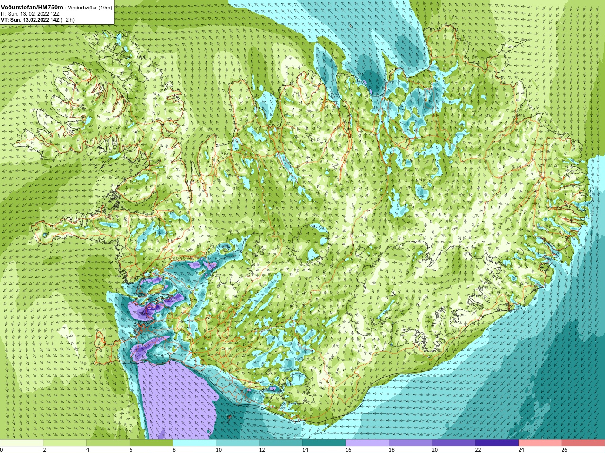Select the turquoise 10–12 legend swatch
The height and width of the screenshot is (453, 605).
click(x=238, y=443)
